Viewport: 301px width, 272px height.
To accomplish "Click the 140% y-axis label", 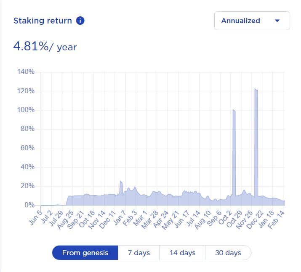I will tap(26, 72).
